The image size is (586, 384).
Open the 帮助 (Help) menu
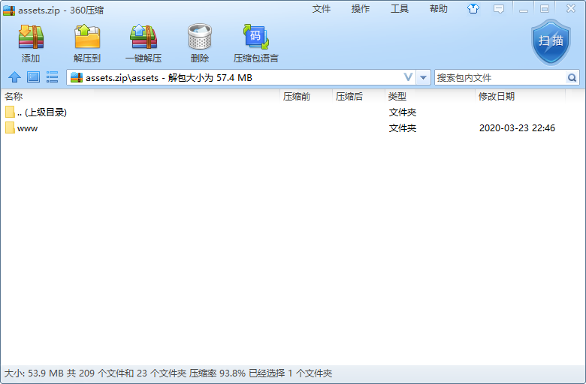click(439, 9)
